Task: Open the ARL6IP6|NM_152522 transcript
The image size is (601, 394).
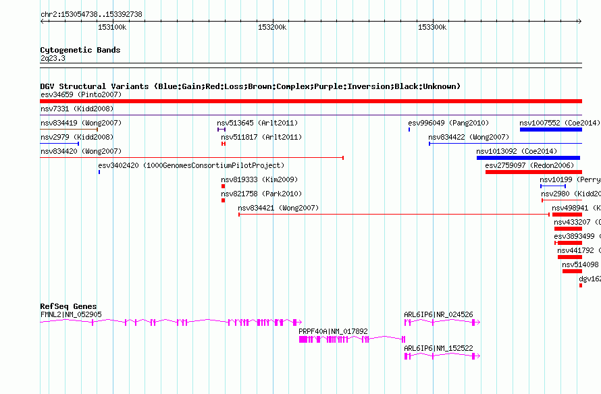Action: pyautogui.click(x=442, y=356)
